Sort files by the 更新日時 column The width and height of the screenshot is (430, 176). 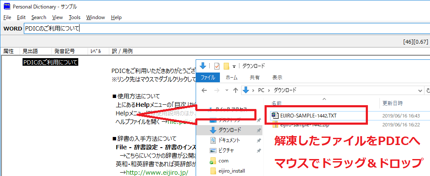[393, 103]
